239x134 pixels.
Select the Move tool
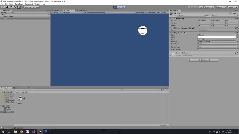point(7,7)
